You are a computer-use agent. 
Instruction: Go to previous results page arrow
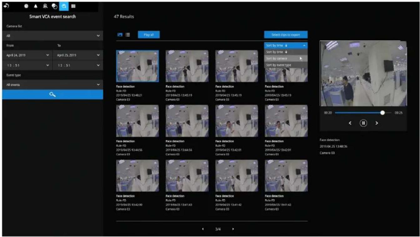[203, 229]
